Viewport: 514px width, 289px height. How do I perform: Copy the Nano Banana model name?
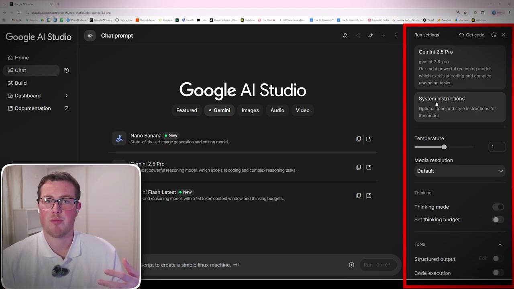tap(359, 139)
